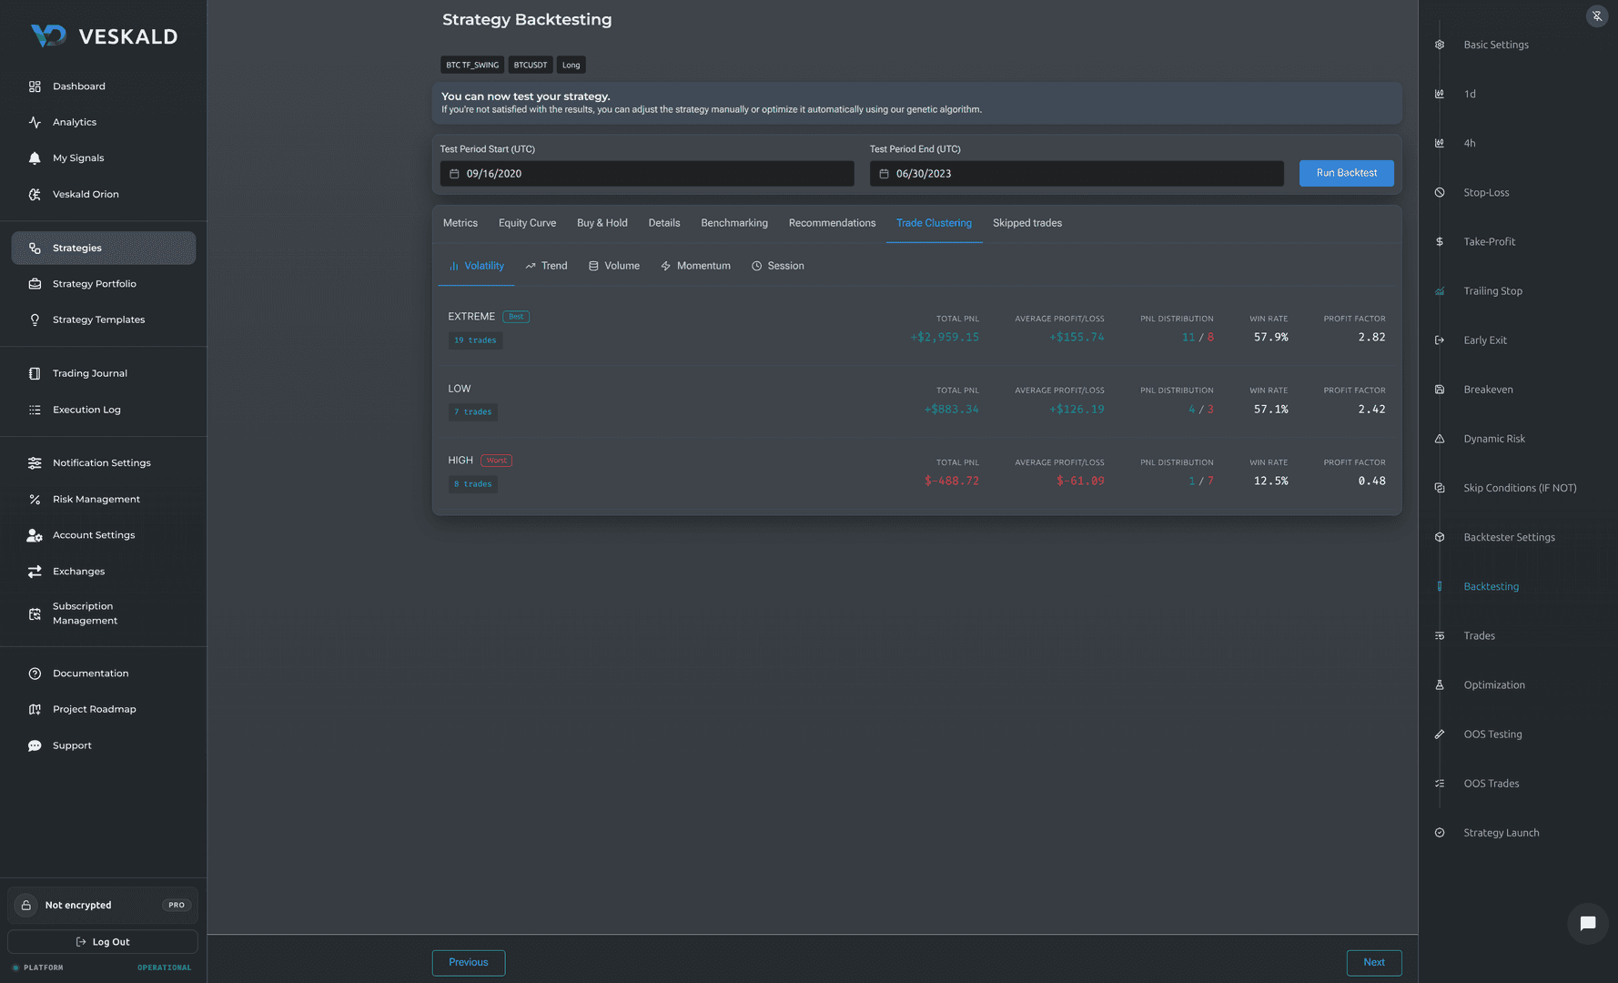Click the Log Out button
Viewport: 1618px width, 983px height.
click(103, 942)
